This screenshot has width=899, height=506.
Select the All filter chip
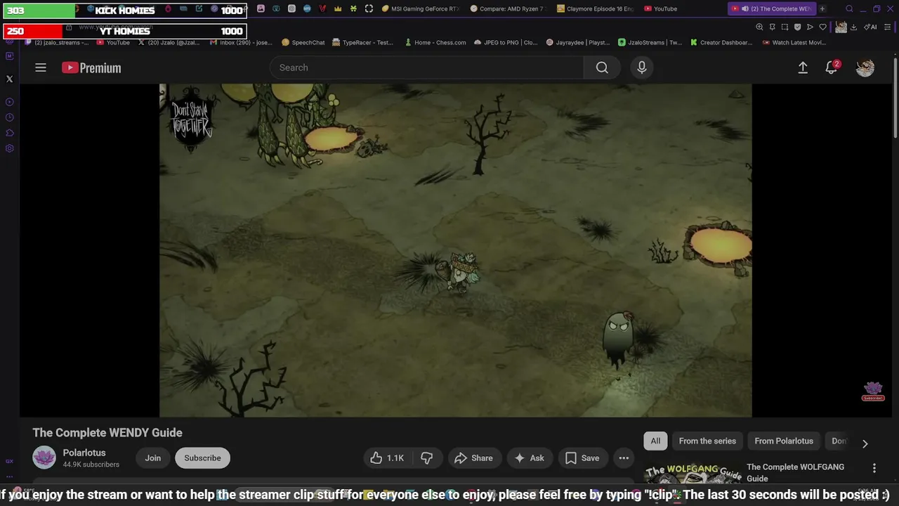(655, 441)
